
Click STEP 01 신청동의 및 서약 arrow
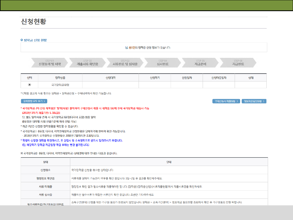49,63
